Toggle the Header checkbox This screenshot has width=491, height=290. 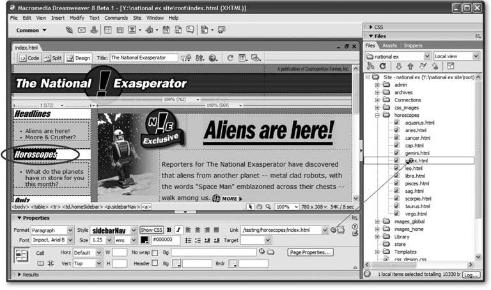coord(155,263)
